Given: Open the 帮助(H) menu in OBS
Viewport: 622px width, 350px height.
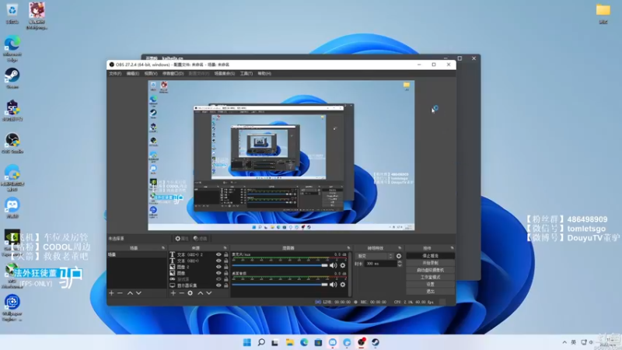Looking at the screenshot, I should click(264, 73).
